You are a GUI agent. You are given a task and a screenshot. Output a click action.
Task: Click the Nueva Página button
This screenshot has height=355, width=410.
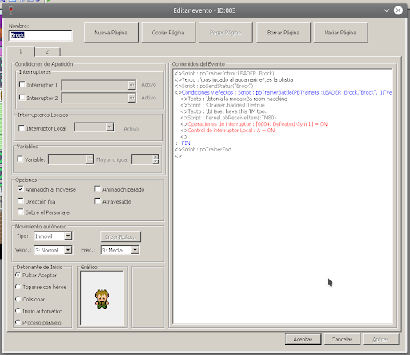pyautogui.click(x=111, y=33)
